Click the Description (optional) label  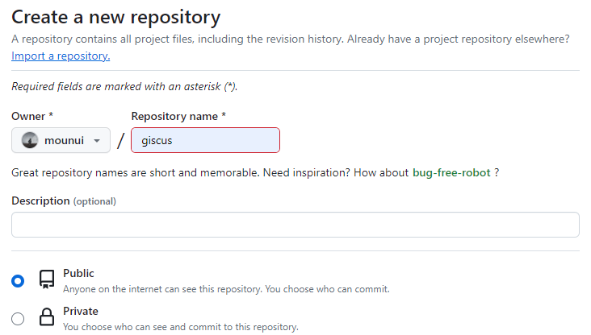tap(64, 201)
